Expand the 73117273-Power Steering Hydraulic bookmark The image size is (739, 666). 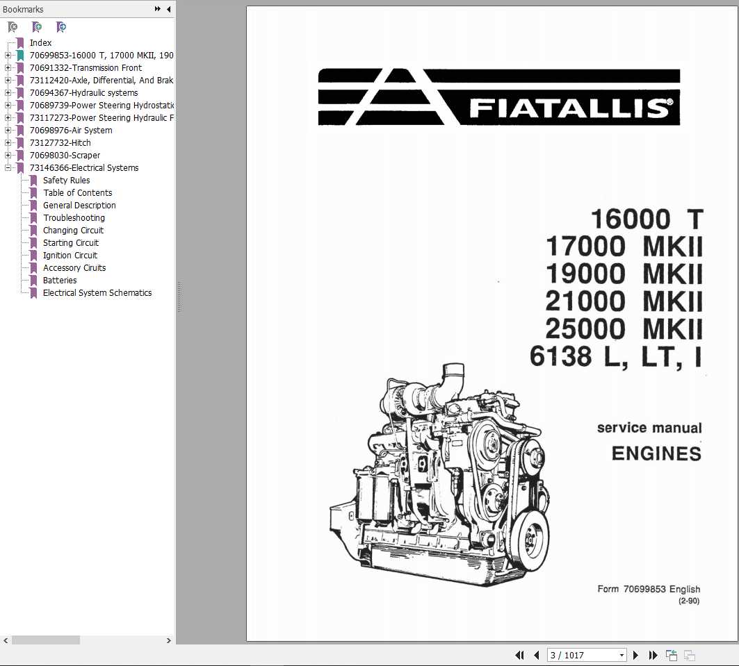pyautogui.click(x=8, y=117)
